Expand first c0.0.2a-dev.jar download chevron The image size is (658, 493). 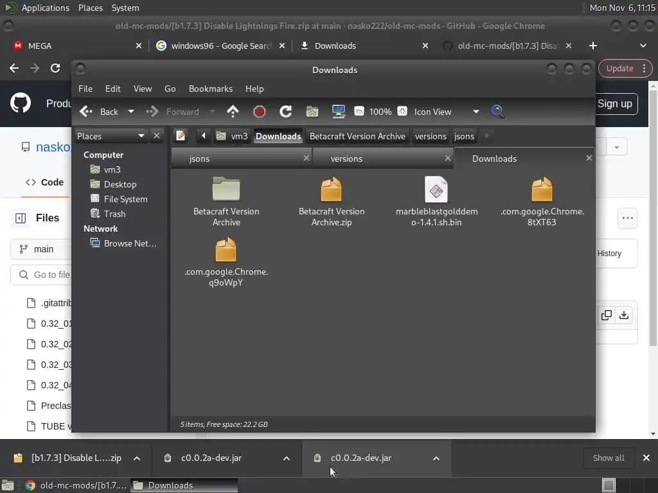click(287, 458)
